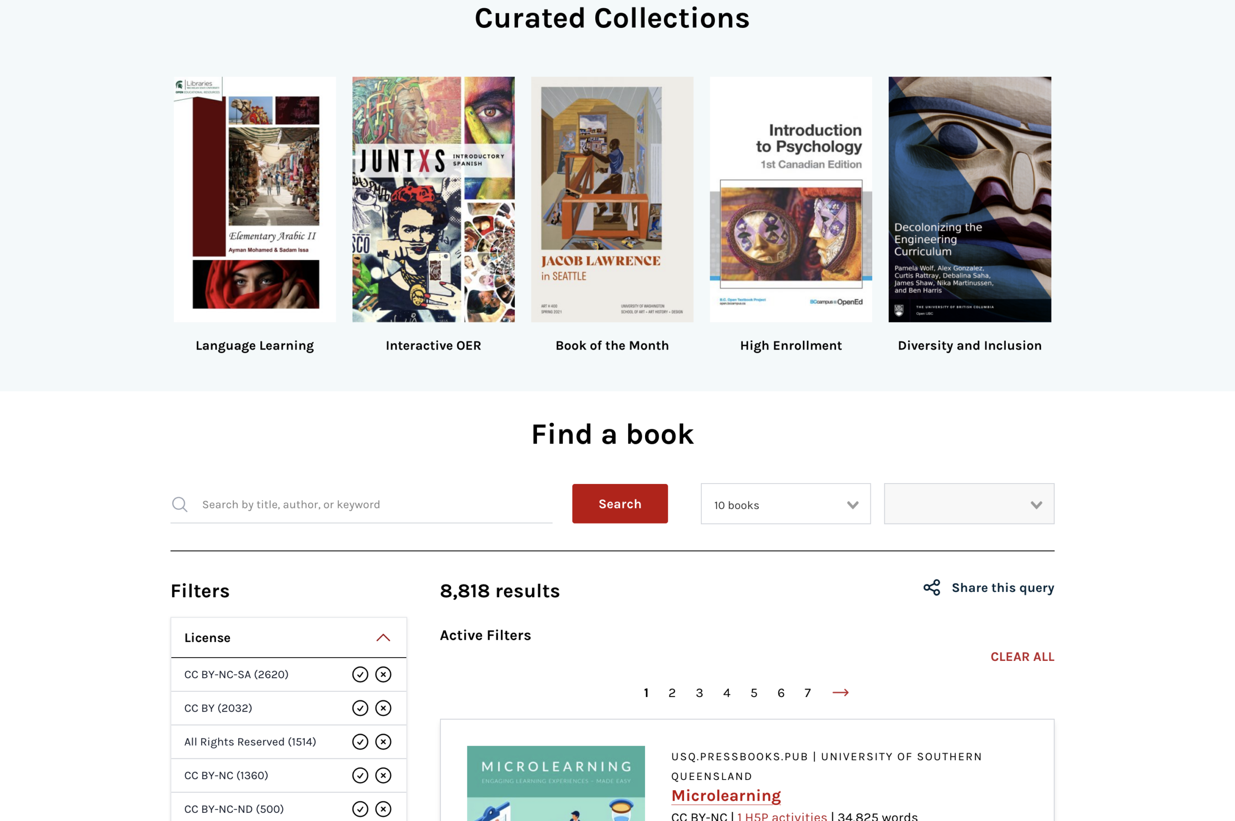Screen dimensions: 1235x821
Task: Go to next results page arrow
Action: click(x=840, y=693)
